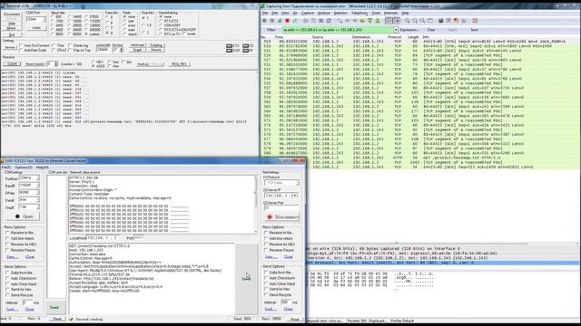
Task: Open the capture interfaces list icon in Wireshark
Action: click(264, 21)
